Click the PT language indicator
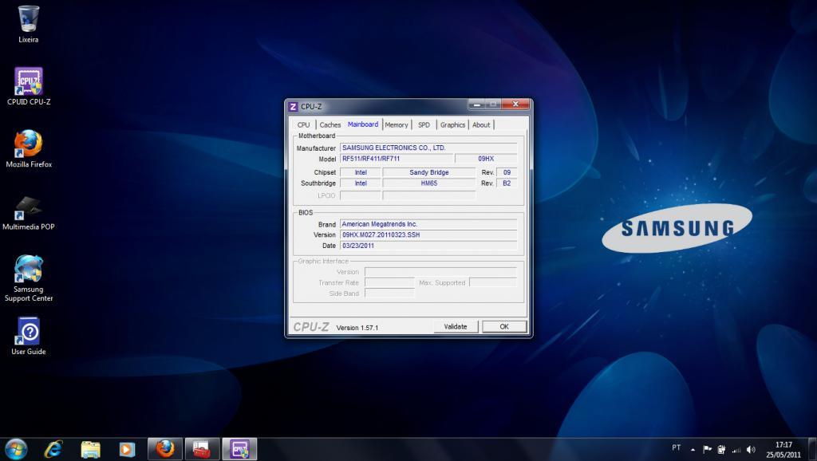 tap(677, 447)
